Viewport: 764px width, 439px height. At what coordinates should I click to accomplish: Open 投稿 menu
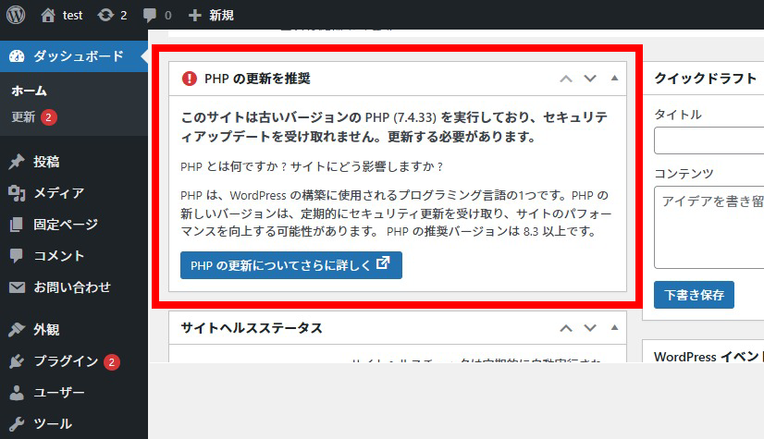[x=74, y=162]
